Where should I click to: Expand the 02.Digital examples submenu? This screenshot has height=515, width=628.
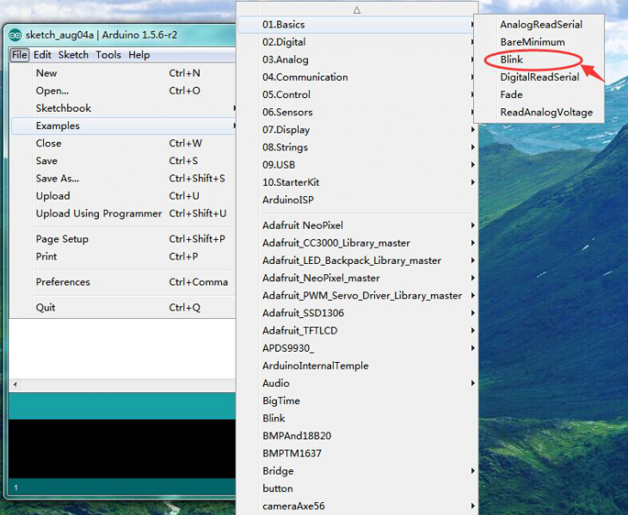pos(284,42)
